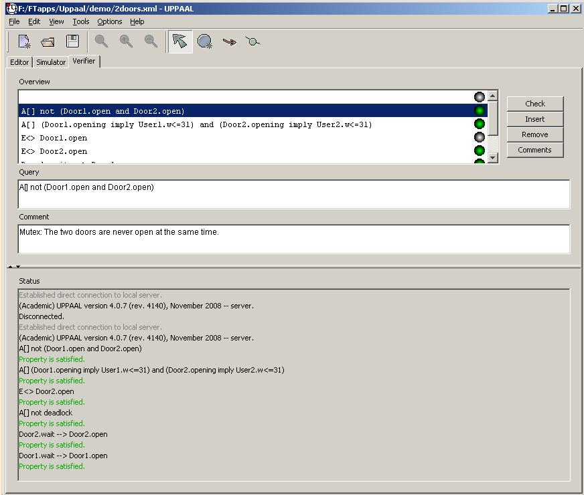Choose the Add Edge arrow tool
584x495 pixels.
point(230,41)
